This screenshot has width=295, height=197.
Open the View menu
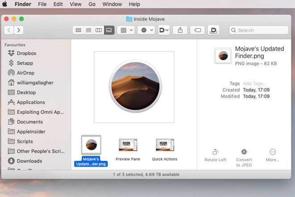tap(76, 4)
